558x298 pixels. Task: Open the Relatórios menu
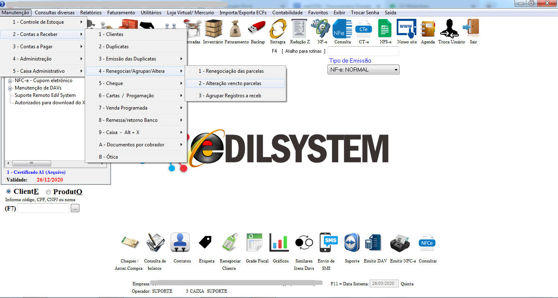point(90,13)
